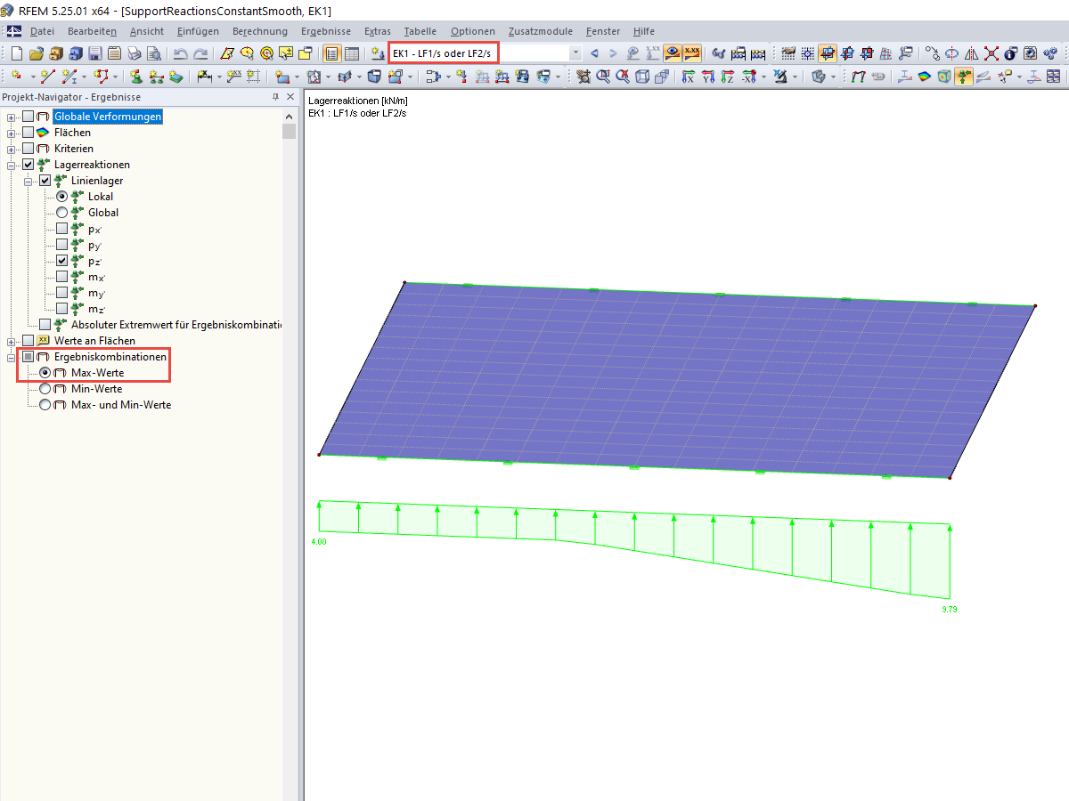Open a file using the folder icon
Viewport: 1069px width, 801px height.
coord(37,53)
